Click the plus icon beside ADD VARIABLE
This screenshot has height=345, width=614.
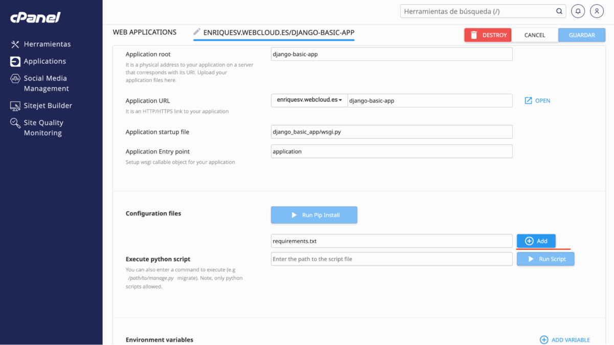544,340
